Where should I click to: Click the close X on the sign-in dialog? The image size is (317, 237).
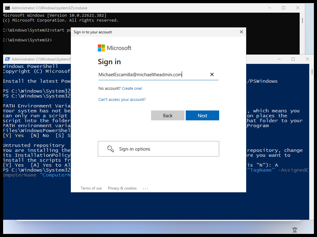tap(241, 32)
